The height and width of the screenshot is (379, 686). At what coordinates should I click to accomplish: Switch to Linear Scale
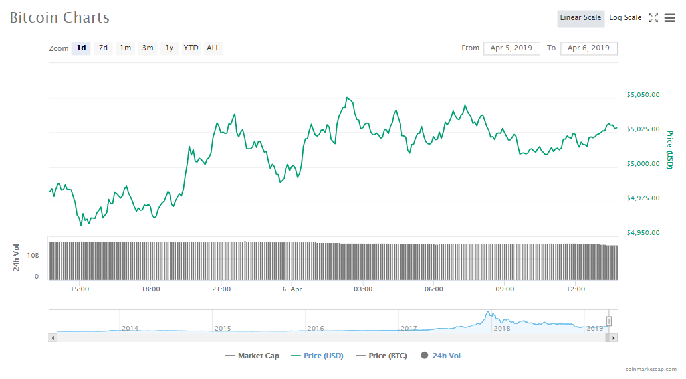pyautogui.click(x=580, y=18)
